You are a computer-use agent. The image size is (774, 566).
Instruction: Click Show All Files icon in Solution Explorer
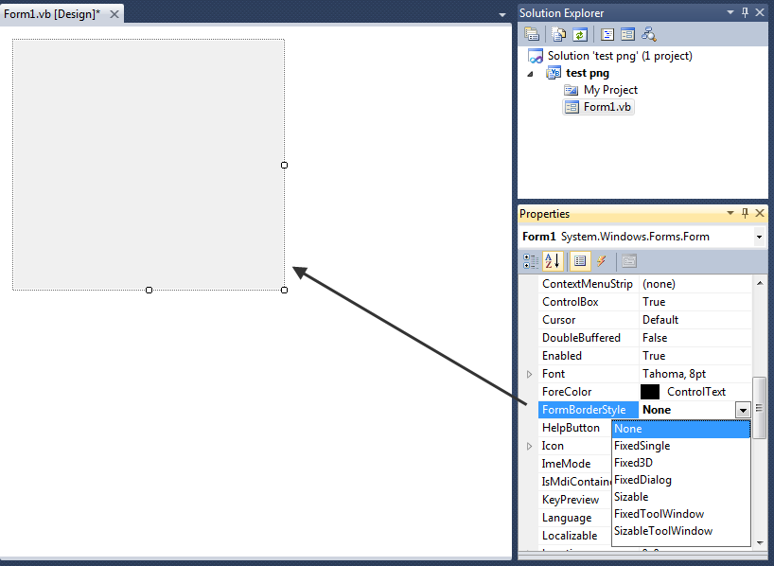(x=559, y=34)
